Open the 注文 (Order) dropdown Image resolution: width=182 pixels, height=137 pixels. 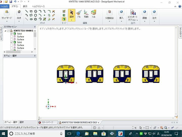pyautogui.click(x=154, y=21)
